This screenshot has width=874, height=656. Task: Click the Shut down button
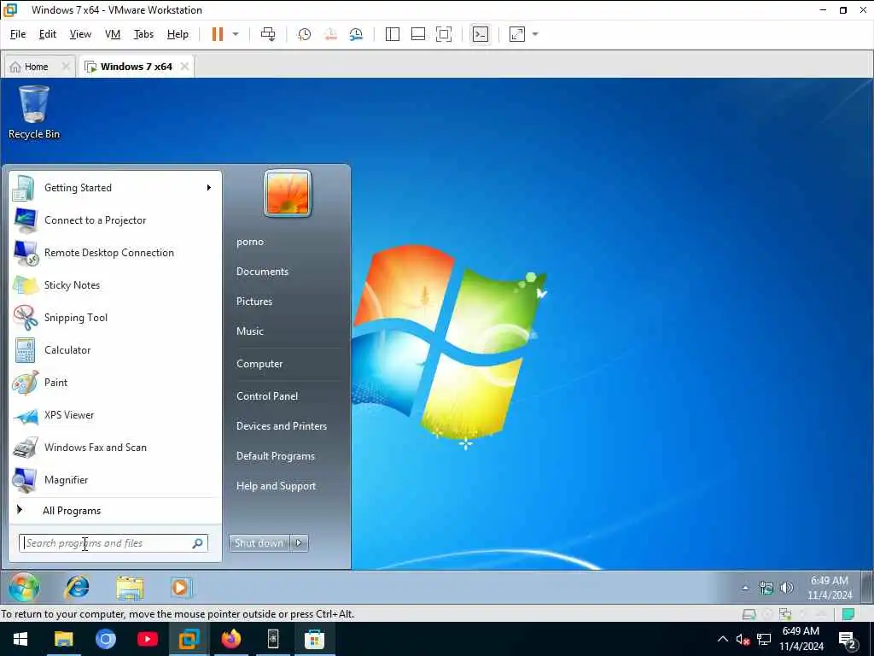[x=259, y=542]
